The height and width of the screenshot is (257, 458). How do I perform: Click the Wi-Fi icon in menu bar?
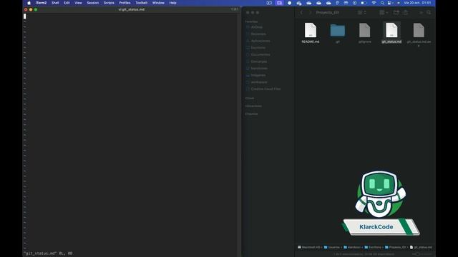click(x=374, y=3)
